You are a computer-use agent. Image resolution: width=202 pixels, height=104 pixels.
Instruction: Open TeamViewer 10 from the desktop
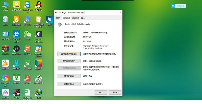coord(28,7)
